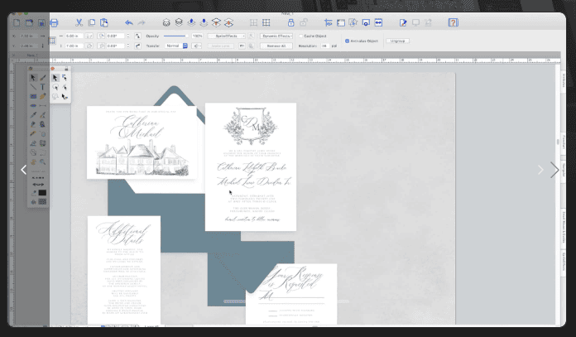Viewport: 576px width, 337px height.
Task: Click the Remove All button
Action: click(276, 46)
